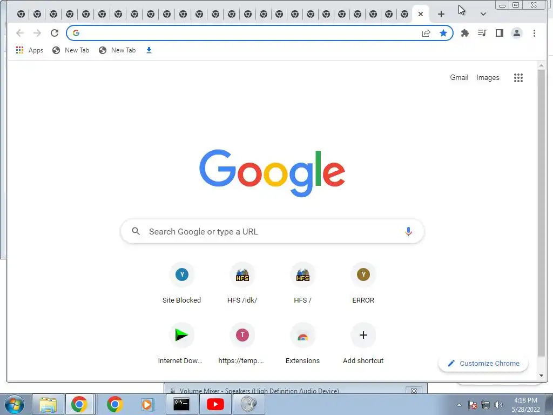Start voice search with the microphone icon
The width and height of the screenshot is (553, 415).
pos(408,231)
